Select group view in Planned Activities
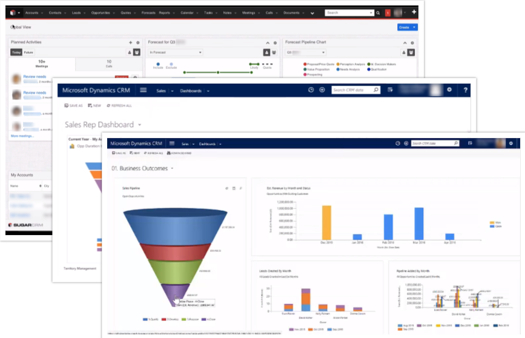 pyautogui.click(x=137, y=52)
